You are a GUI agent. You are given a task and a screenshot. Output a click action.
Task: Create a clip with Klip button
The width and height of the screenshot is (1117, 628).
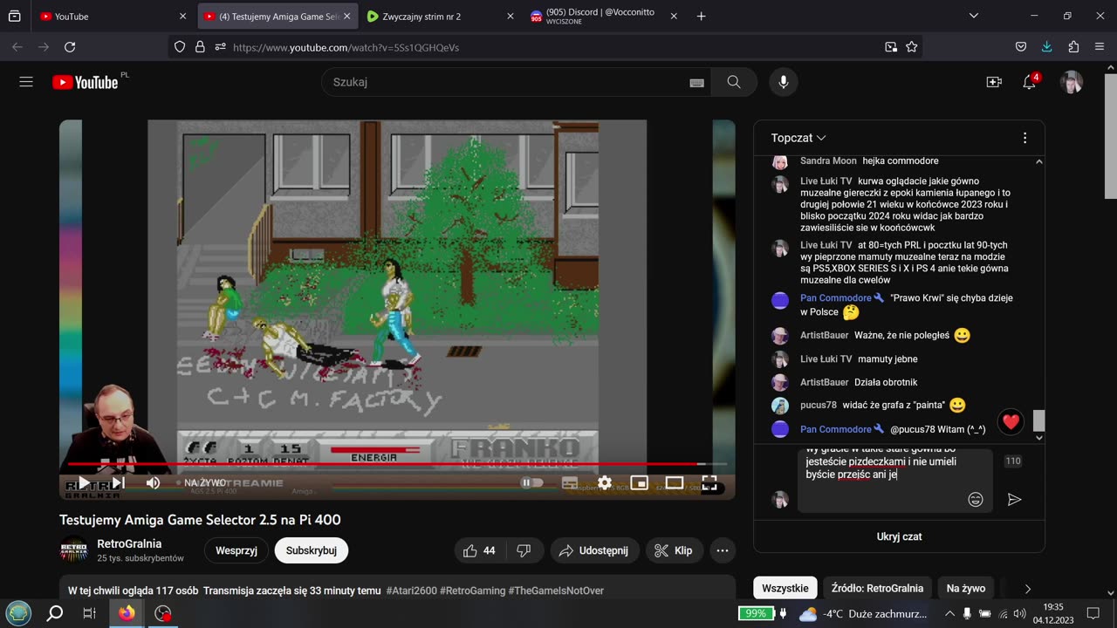(673, 550)
